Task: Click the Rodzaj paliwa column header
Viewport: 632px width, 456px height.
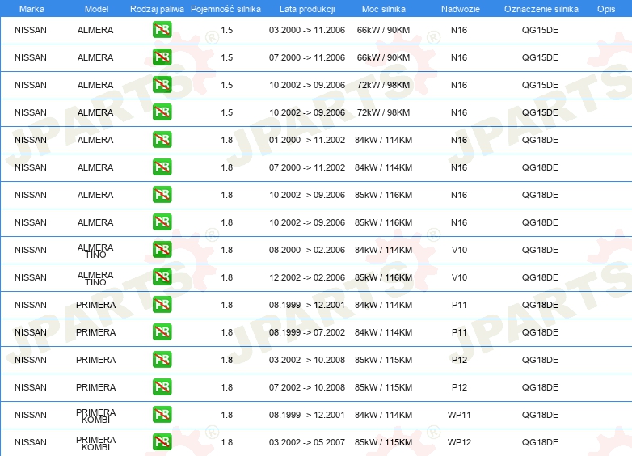Action: click(x=157, y=9)
